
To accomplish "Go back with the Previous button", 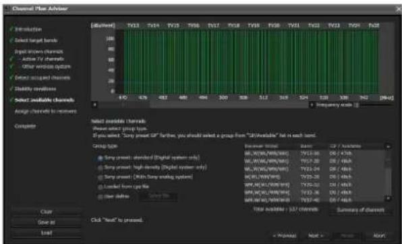I will point(285,235).
